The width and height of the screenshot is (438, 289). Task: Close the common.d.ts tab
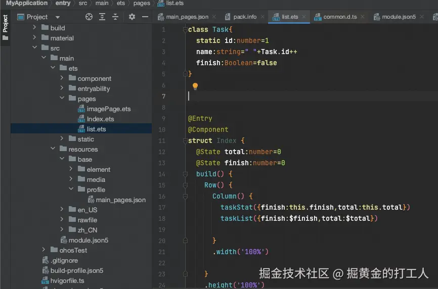click(362, 17)
